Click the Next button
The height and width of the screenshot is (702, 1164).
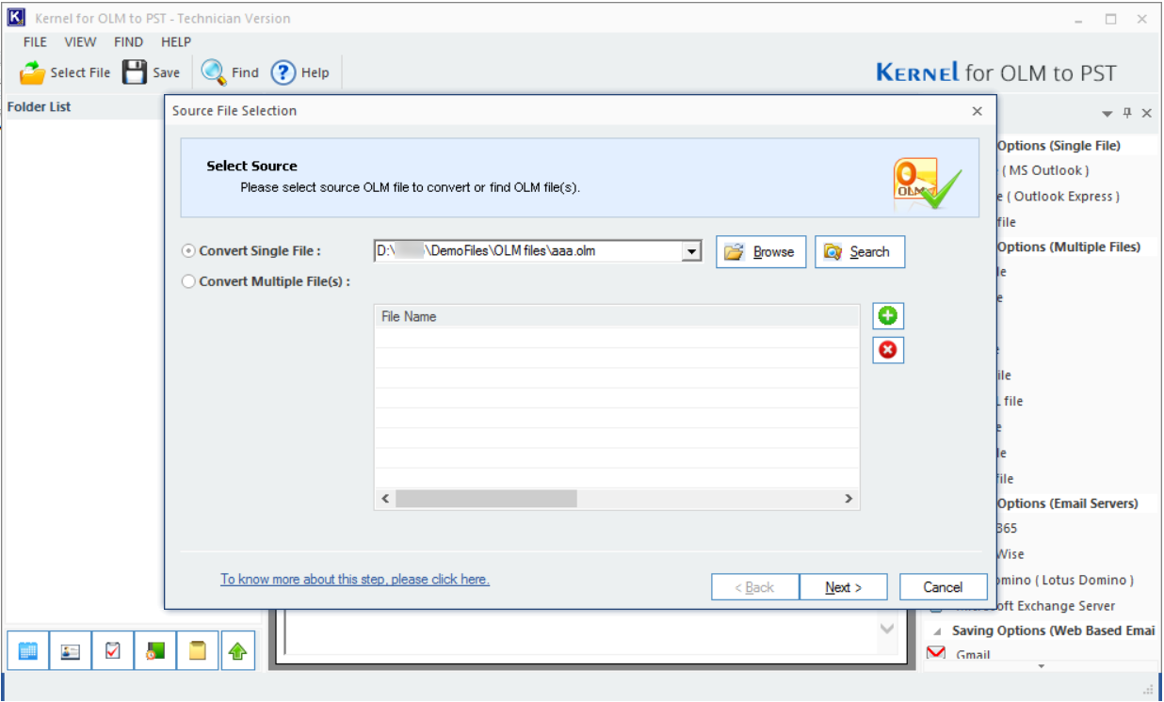843,587
